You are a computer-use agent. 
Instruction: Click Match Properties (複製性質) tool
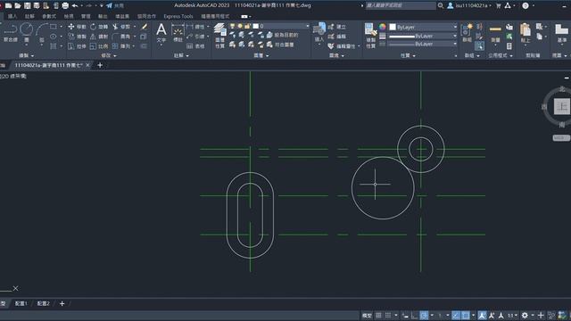click(x=371, y=36)
